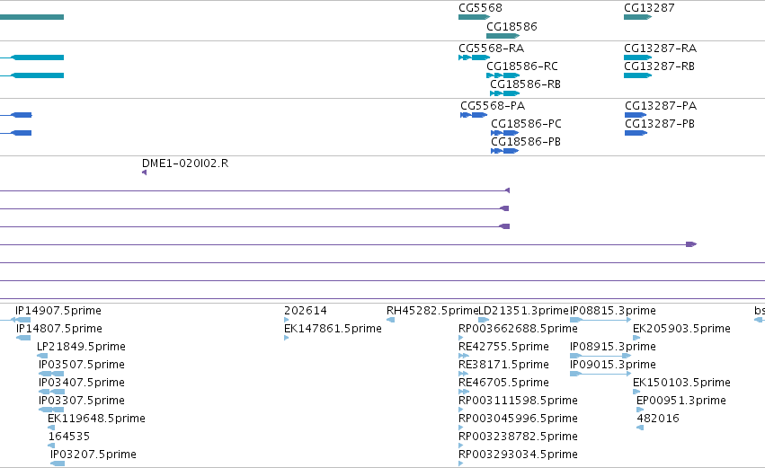Click RE38171.5prime EST
This screenshot has height=468, width=765.
tap(464, 374)
